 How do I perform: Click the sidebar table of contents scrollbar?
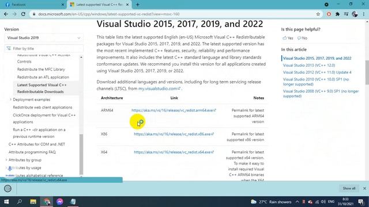[81, 154]
